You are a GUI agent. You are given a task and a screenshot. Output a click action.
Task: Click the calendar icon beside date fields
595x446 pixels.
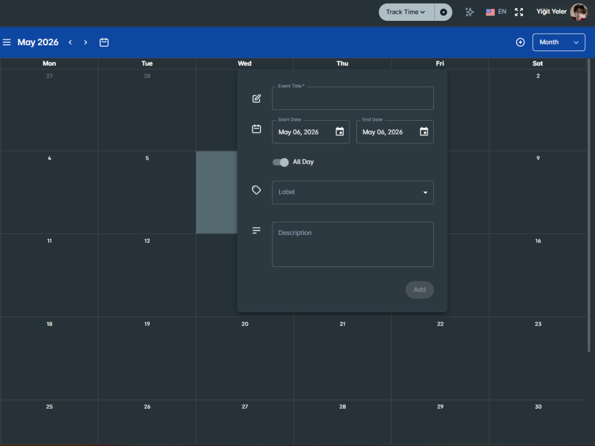click(256, 129)
